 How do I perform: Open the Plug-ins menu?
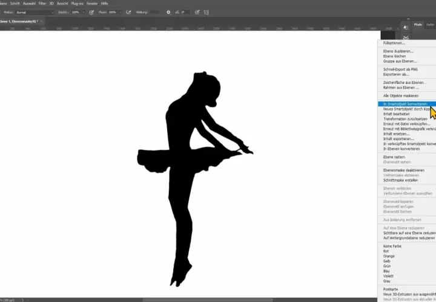coord(78,4)
